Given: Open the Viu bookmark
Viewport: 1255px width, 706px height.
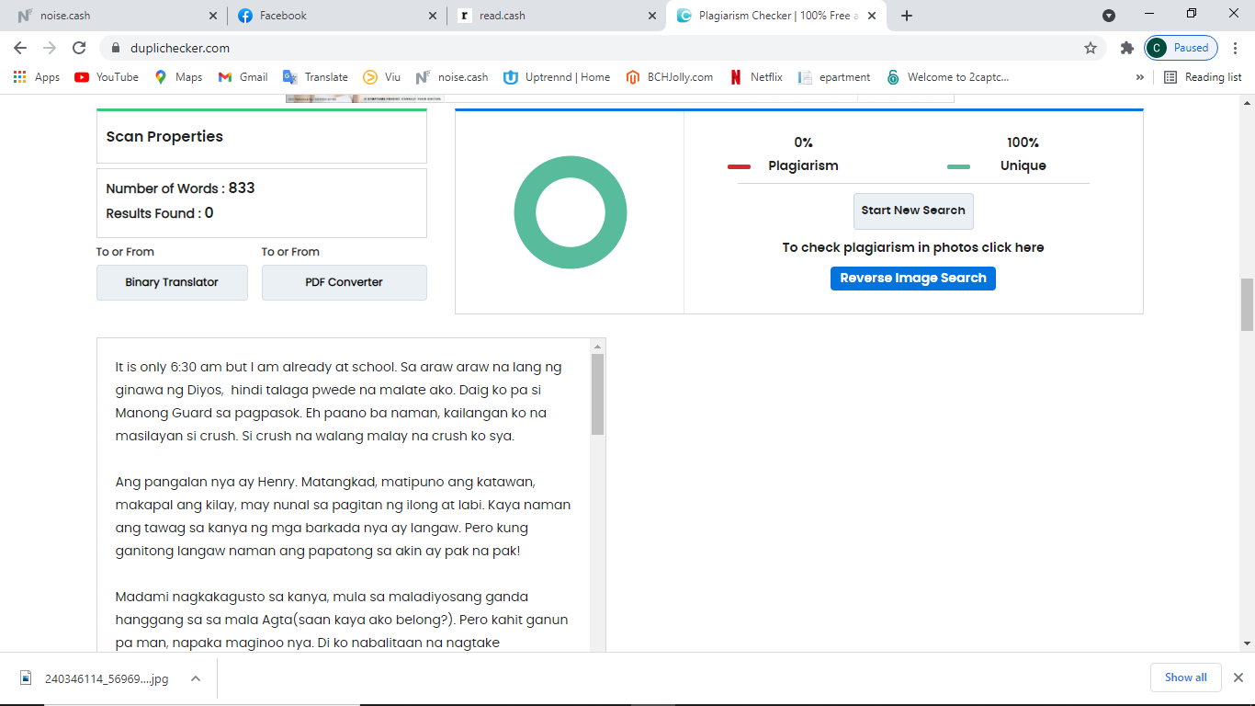Looking at the screenshot, I should 382,77.
